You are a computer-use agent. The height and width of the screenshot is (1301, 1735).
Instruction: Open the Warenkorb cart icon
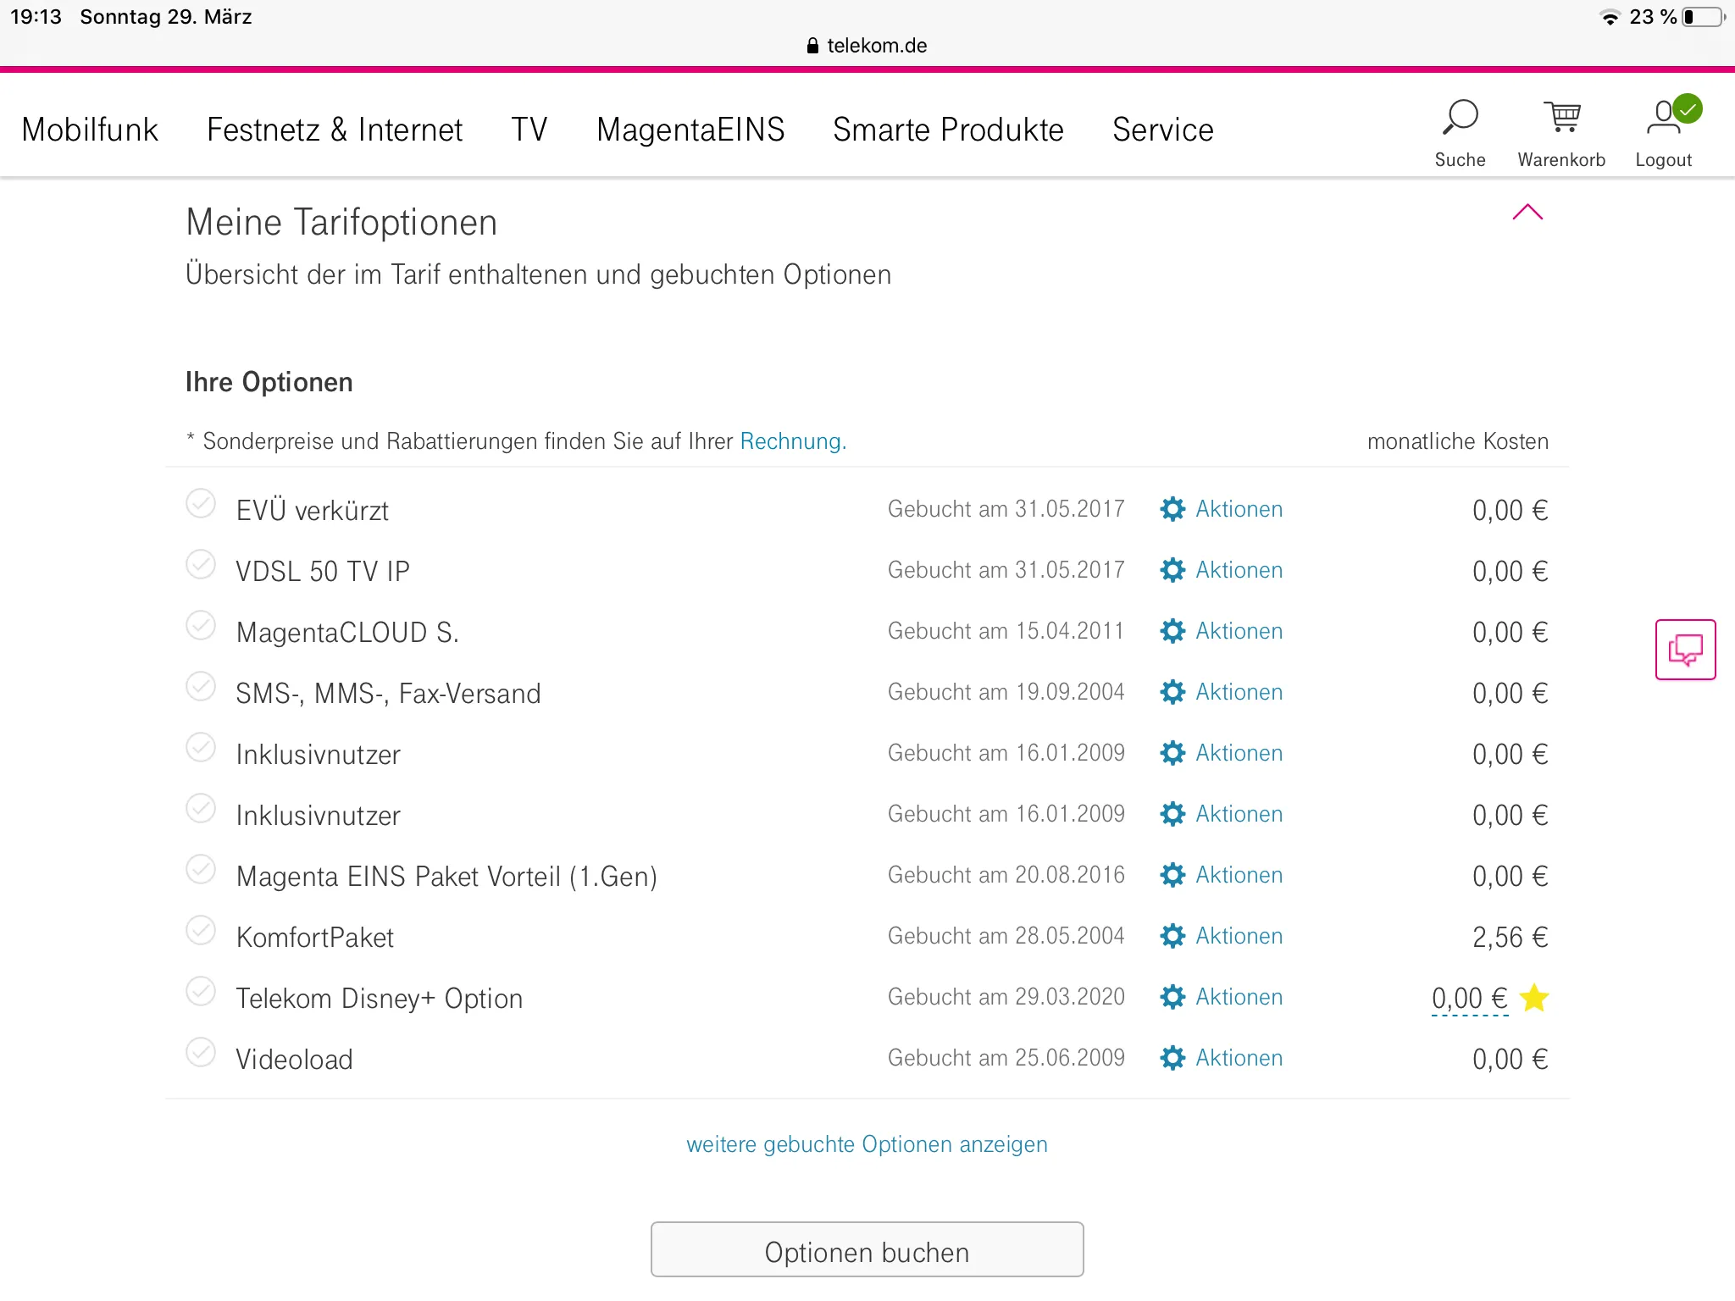pos(1561,118)
